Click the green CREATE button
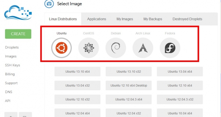The width and height of the screenshot is (221, 117). [x=18, y=34]
